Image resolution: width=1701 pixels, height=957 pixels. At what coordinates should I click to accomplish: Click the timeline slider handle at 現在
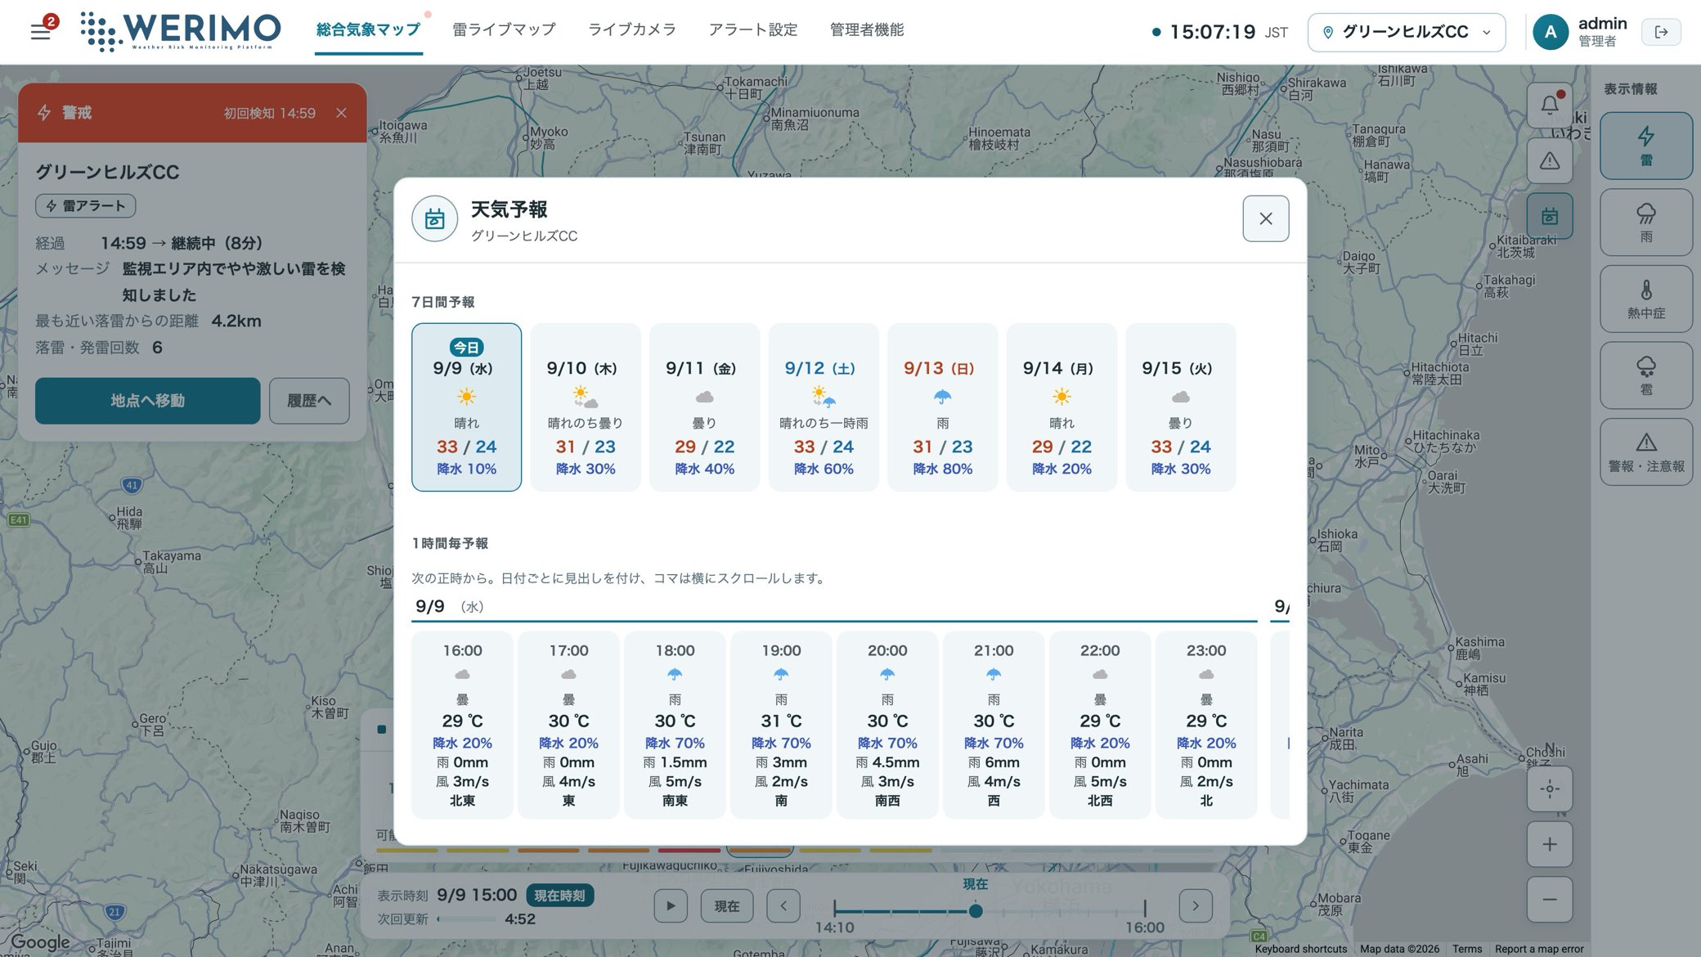tap(976, 910)
